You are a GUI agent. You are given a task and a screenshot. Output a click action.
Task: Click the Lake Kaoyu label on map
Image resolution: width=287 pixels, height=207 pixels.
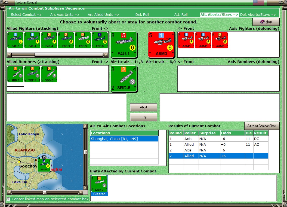click(x=29, y=134)
